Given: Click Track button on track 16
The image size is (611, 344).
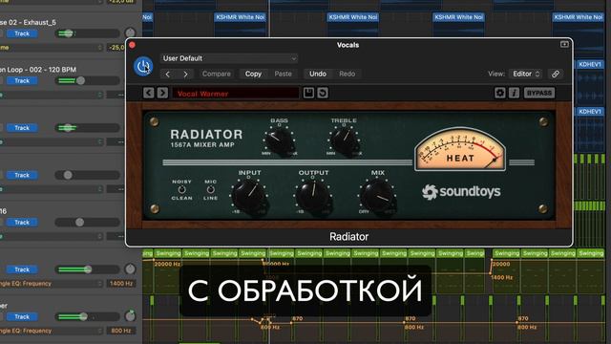Looking at the screenshot, I should (x=22, y=223).
